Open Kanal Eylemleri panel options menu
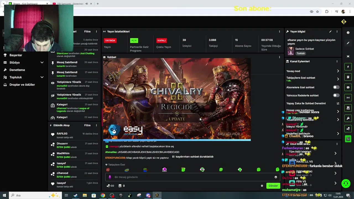Viewport: 354px width, 199px height. coord(337,61)
